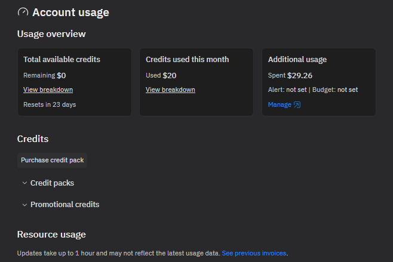
Task: Click the external link icon beside Manage
Action: (x=297, y=105)
